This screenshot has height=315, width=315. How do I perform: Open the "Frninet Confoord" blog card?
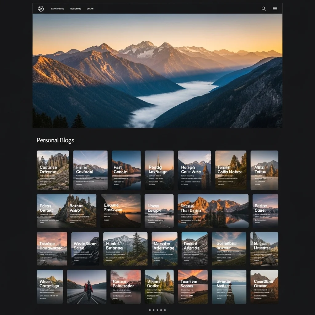point(90,170)
